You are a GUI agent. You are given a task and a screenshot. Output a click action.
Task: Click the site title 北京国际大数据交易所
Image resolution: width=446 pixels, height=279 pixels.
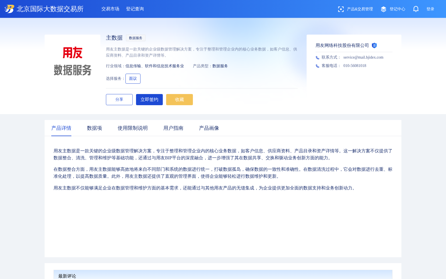click(50, 9)
